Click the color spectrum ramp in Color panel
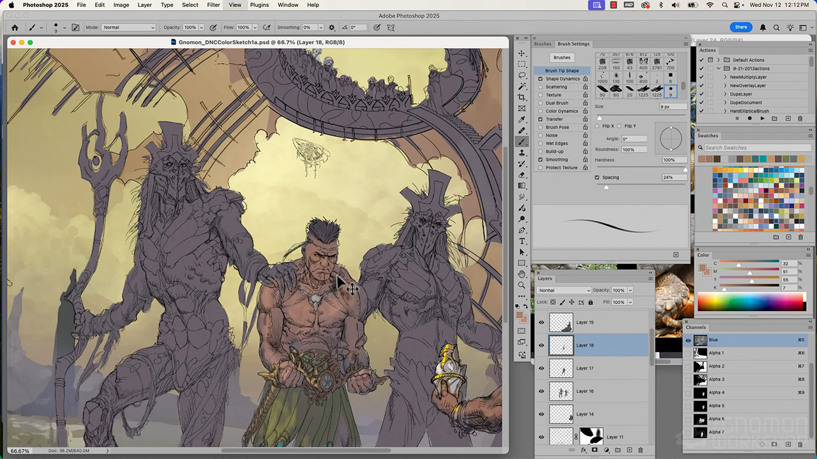This screenshot has height=459, width=817. pos(749,302)
